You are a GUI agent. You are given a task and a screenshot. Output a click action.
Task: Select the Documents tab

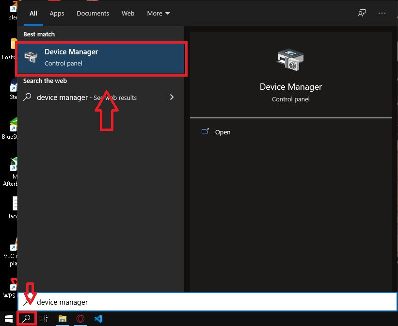[93, 13]
